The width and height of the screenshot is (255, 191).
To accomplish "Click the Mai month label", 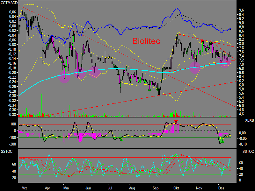I will coord(66,188).
